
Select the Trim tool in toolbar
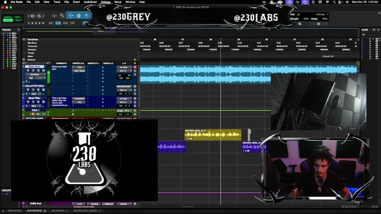(x=71, y=16)
